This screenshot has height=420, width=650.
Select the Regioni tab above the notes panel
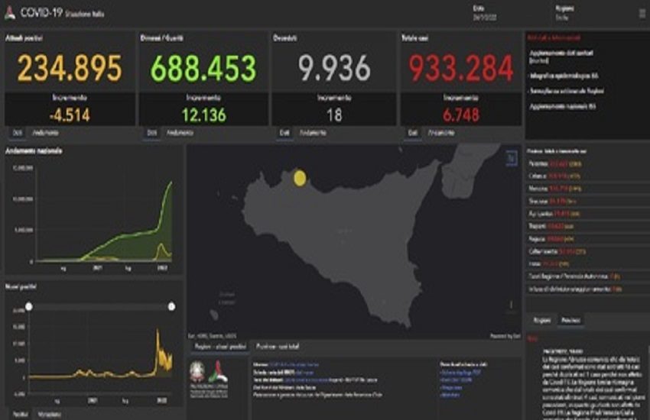[541, 321]
